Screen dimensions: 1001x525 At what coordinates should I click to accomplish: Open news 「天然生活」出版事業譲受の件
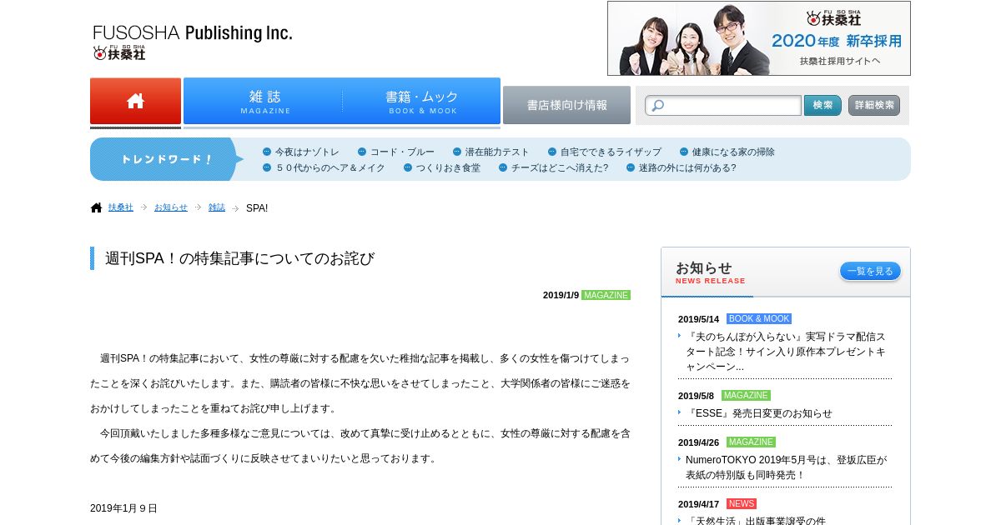[756, 521]
